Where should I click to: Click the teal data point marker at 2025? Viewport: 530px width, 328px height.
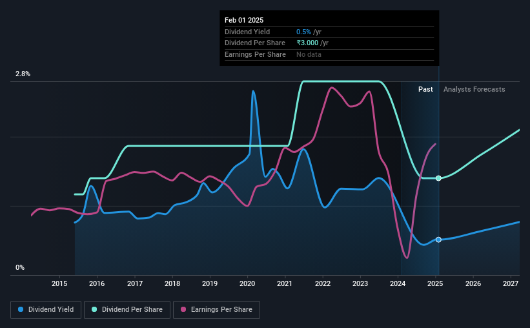pyautogui.click(x=438, y=178)
